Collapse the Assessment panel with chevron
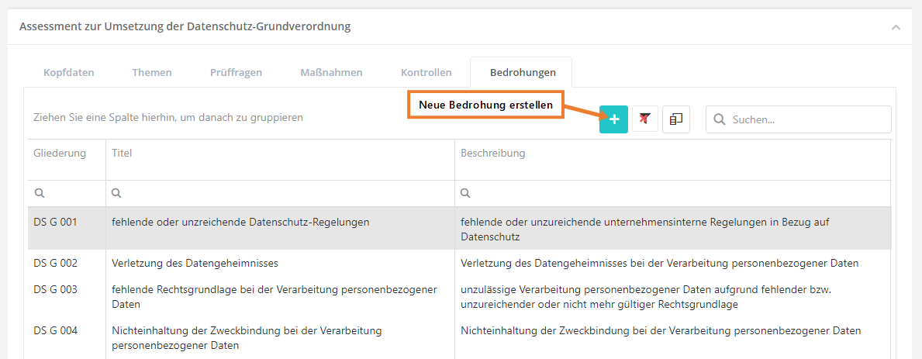922x359 pixels. 896,27
